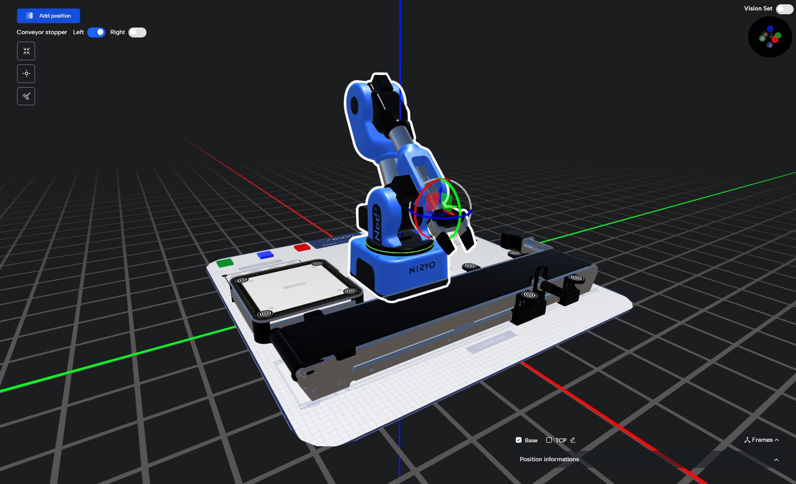Click the calibration tool icon in the left sidebar
This screenshot has height=484, width=796.
tap(26, 96)
